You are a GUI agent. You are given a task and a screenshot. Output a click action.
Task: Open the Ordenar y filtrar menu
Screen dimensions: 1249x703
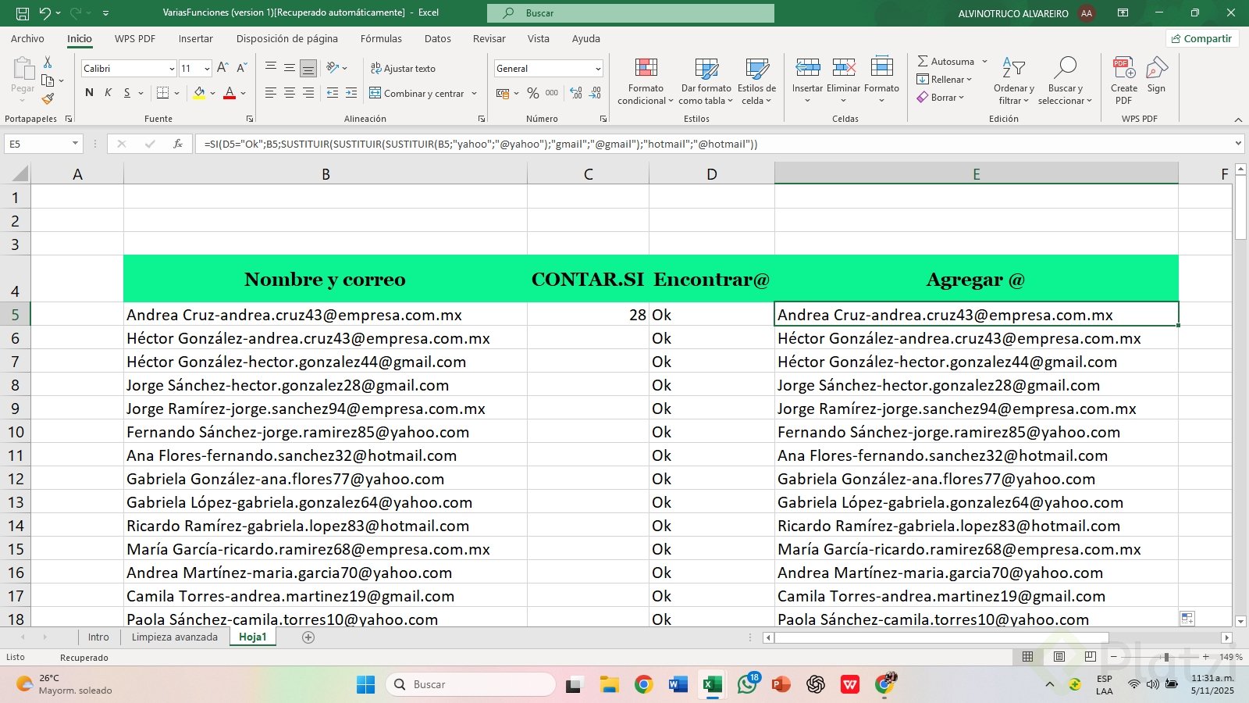[x=1013, y=81]
